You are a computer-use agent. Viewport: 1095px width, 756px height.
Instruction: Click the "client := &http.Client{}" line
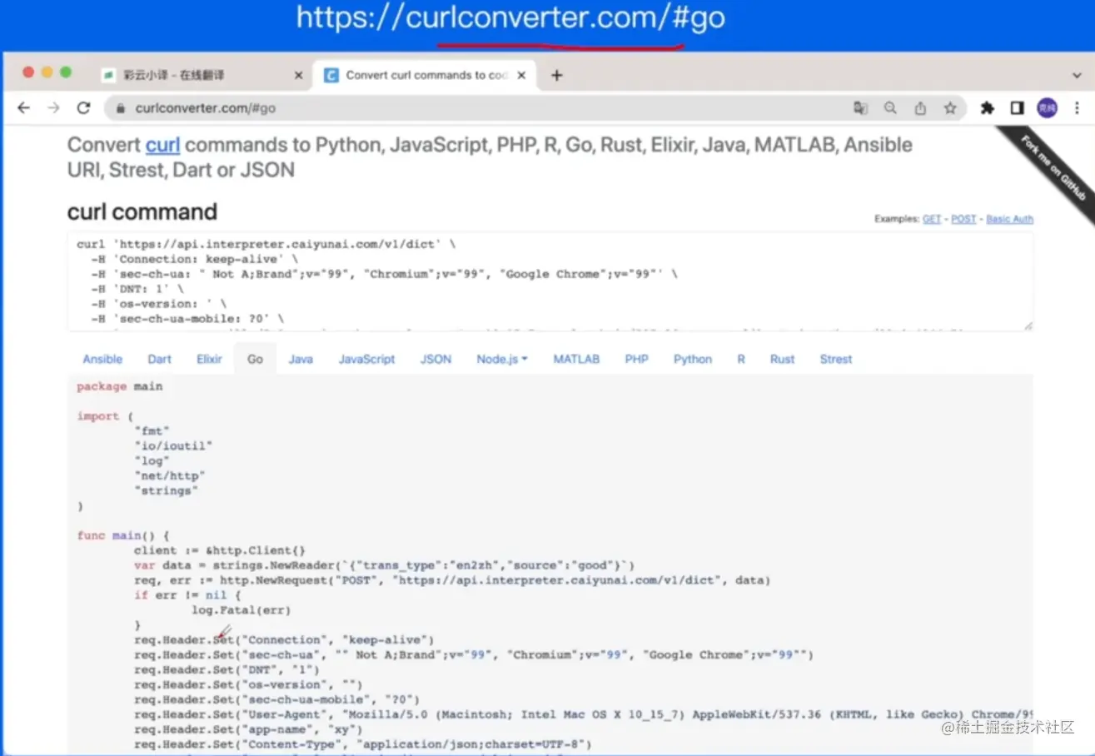(220, 550)
